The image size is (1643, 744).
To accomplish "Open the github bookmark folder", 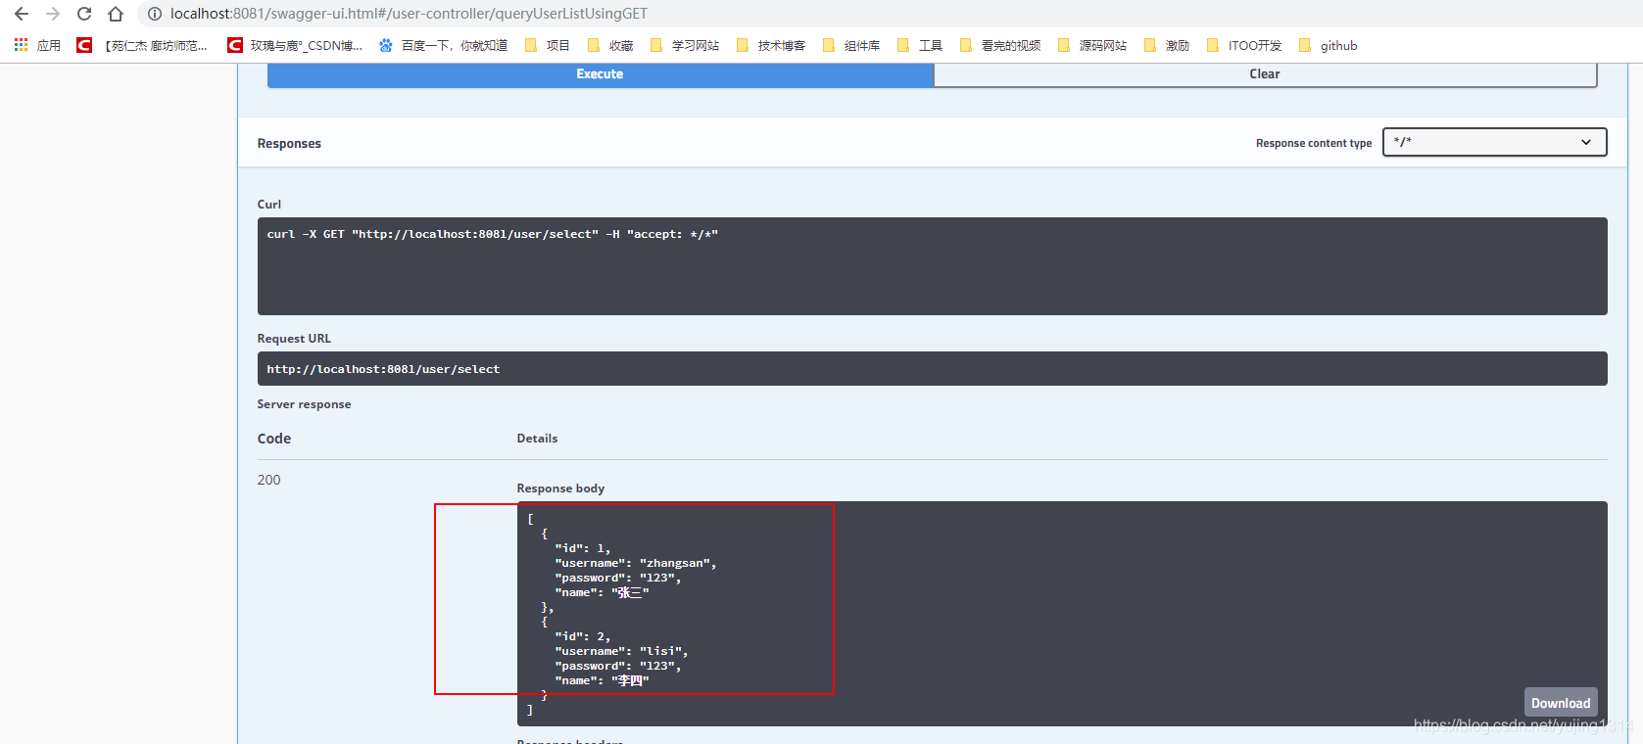I will coord(1329,45).
